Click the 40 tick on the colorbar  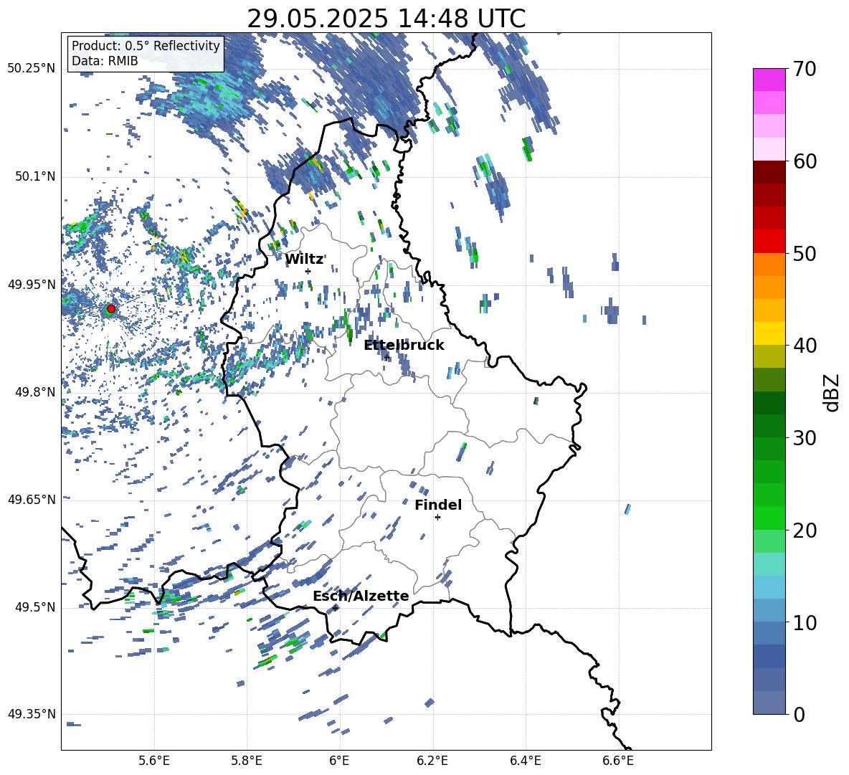click(x=805, y=346)
